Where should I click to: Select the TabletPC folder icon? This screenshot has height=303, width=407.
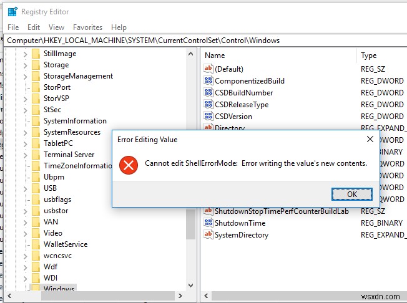click(36, 143)
